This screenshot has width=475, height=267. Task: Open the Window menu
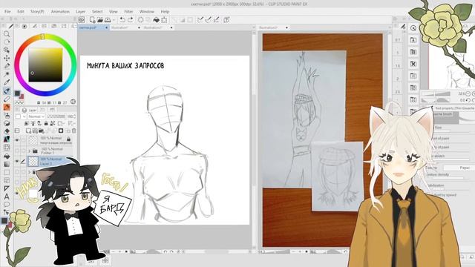pyautogui.click(x=147, y=12)
